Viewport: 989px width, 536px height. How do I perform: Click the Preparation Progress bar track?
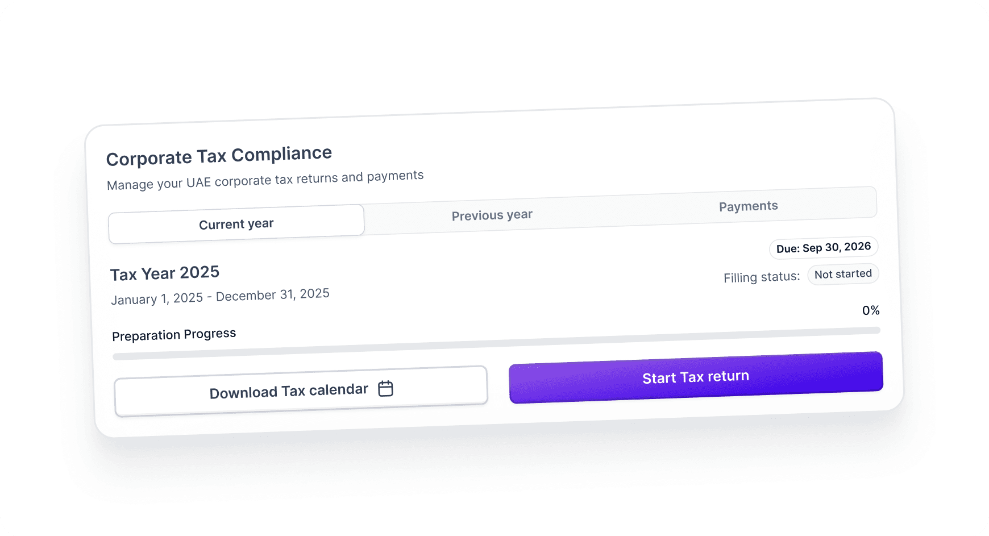tap(497, 343)
